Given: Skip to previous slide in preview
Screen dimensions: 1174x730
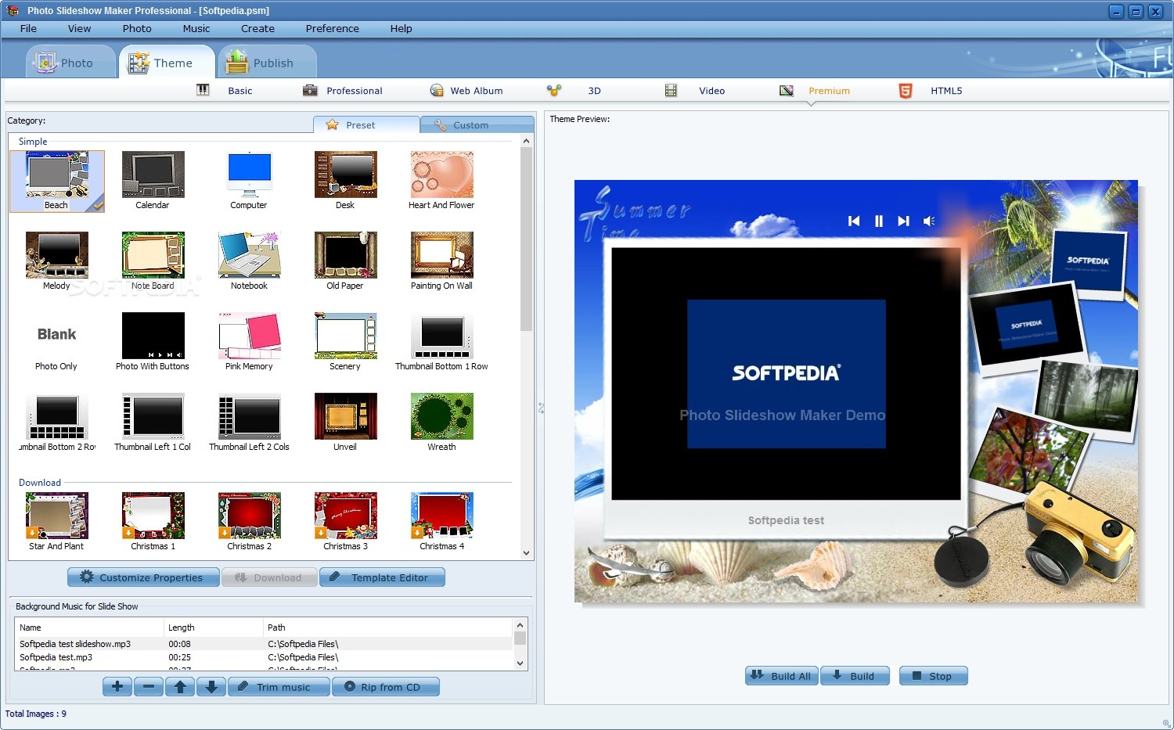Looking at the screenshot, I should coord(854,221).
